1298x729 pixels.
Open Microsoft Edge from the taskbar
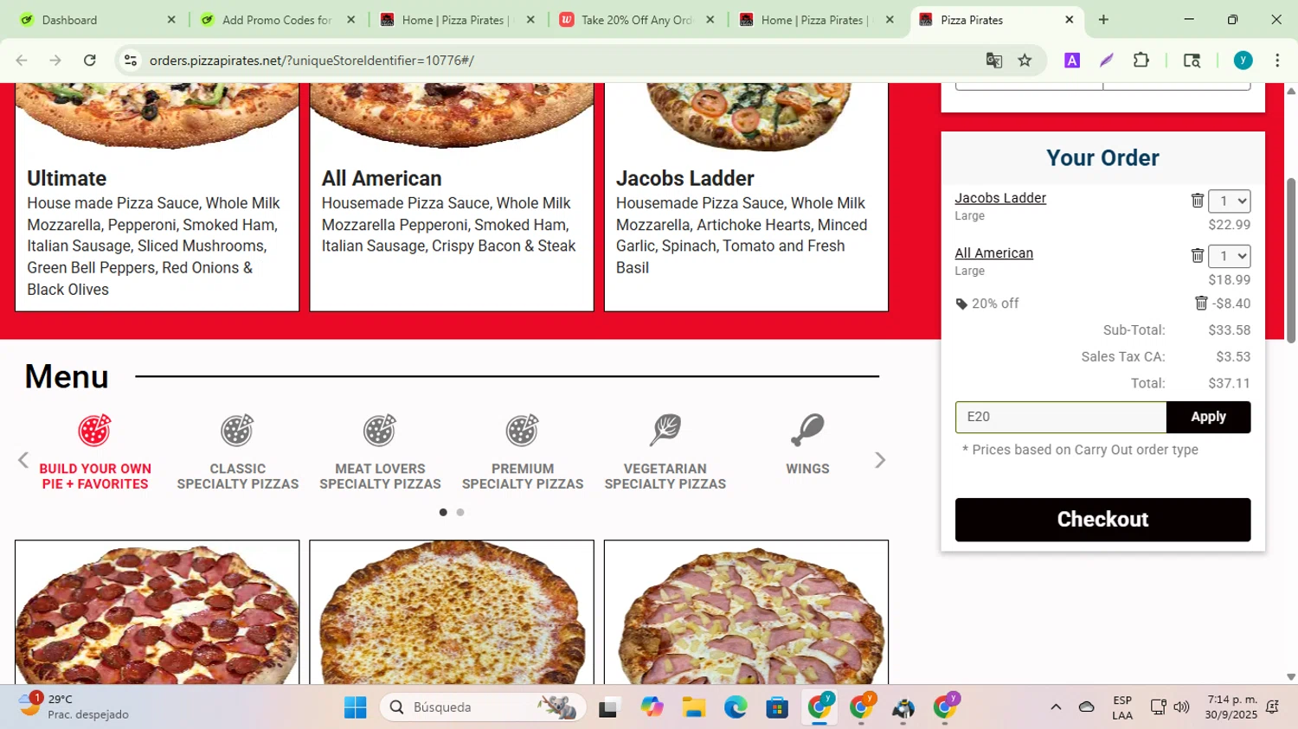pyautogui.click(x=736, y=707)
